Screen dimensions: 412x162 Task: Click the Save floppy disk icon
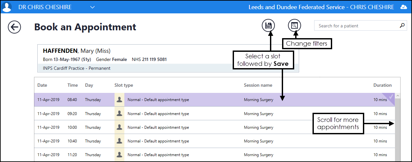(268, 26)
